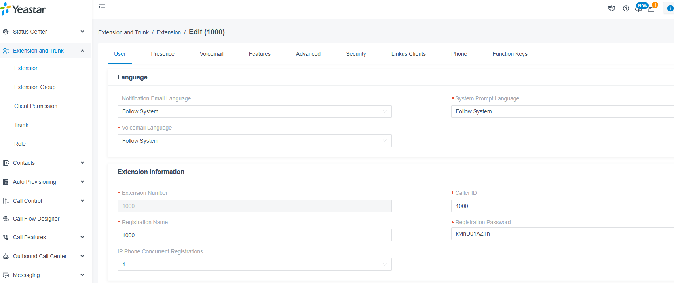Click Extension and Trunk breadcrumb
674x283 pixels.
[x=123, y=32]
